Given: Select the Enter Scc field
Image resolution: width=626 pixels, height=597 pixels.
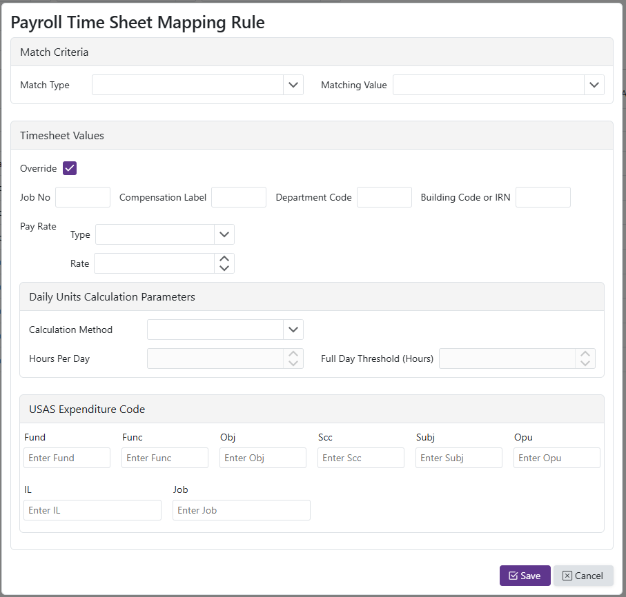Looking at the screenshot, I should point(361,458).
